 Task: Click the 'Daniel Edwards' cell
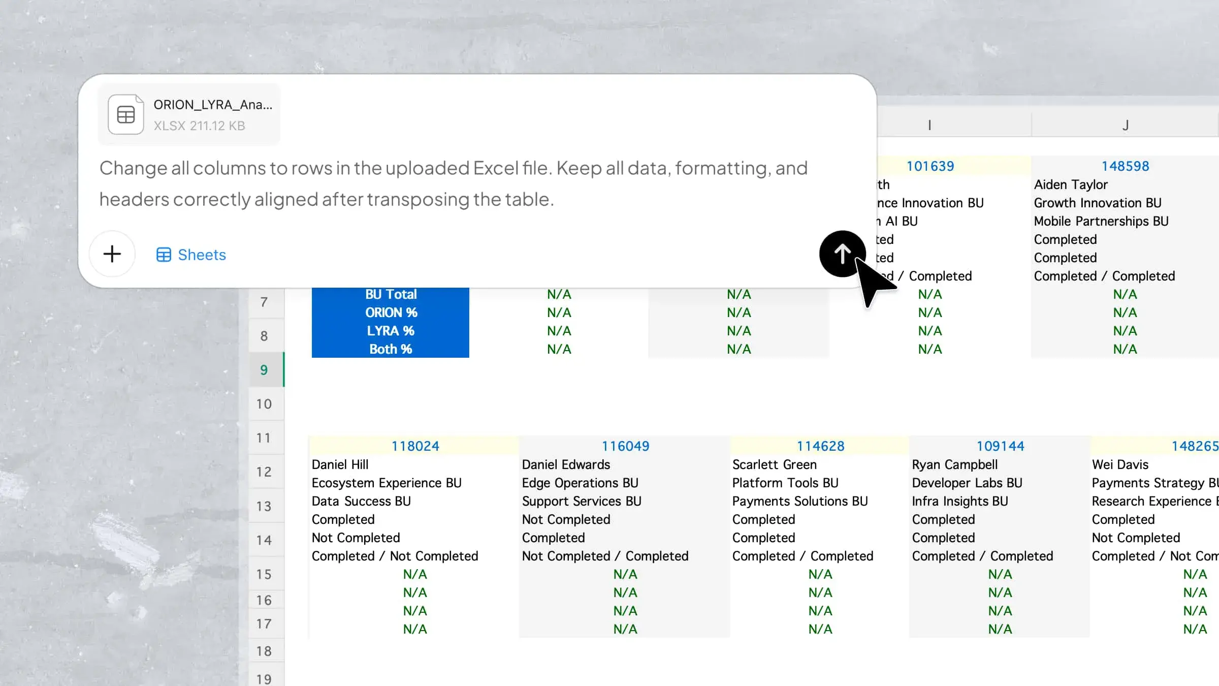(x=566, y=464)
